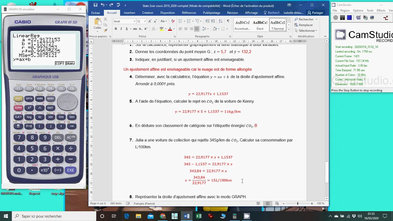This screenshot has height=221, width=393.
Task: Click the CamStudio pause recording icon
Action: click(342, 18)
